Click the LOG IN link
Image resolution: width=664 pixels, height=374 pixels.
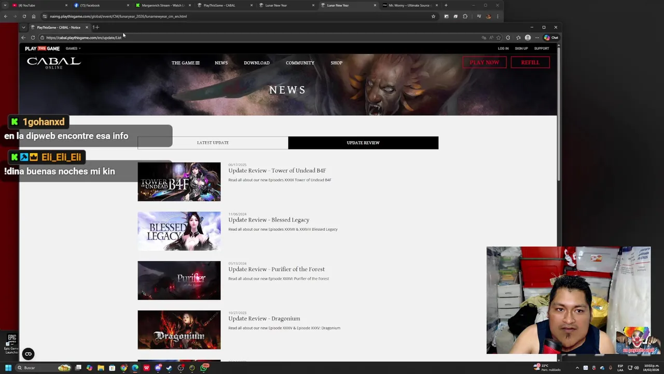[x=503, y=48]
